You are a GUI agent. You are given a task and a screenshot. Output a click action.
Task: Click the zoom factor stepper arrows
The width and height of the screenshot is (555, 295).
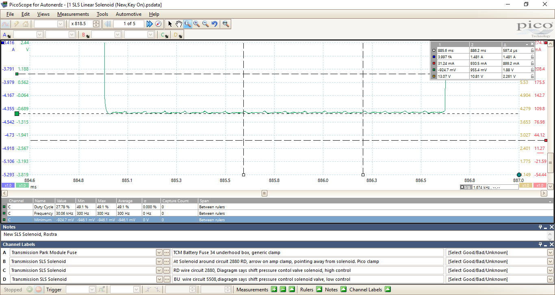(96, 24)
